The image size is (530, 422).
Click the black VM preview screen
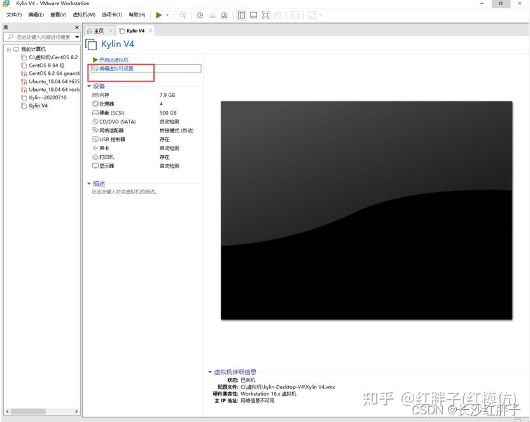[x=366, y=210]
